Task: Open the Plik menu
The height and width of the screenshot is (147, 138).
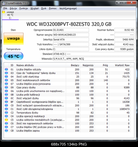Action: coord(5,8)
